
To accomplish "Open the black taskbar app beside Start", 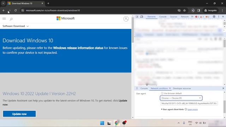I will point(109,123).
